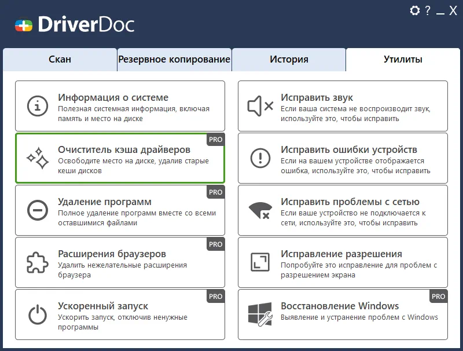Close the DriverDoc window
463x351 pixels.
click(x=453, y=10)
